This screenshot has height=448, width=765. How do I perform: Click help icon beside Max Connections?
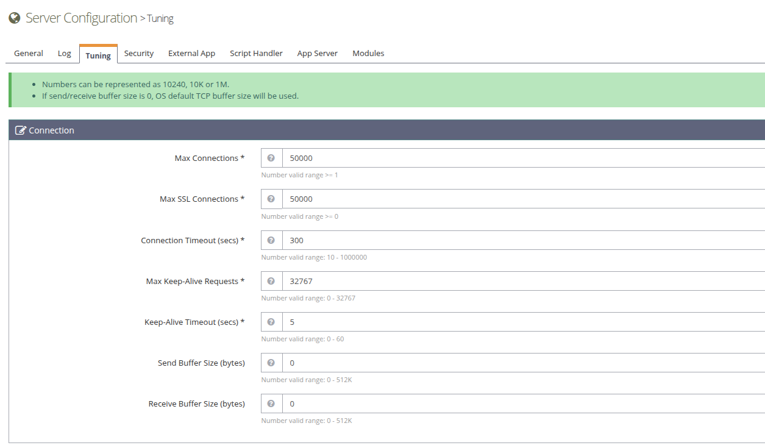click(x=271, y=158)
